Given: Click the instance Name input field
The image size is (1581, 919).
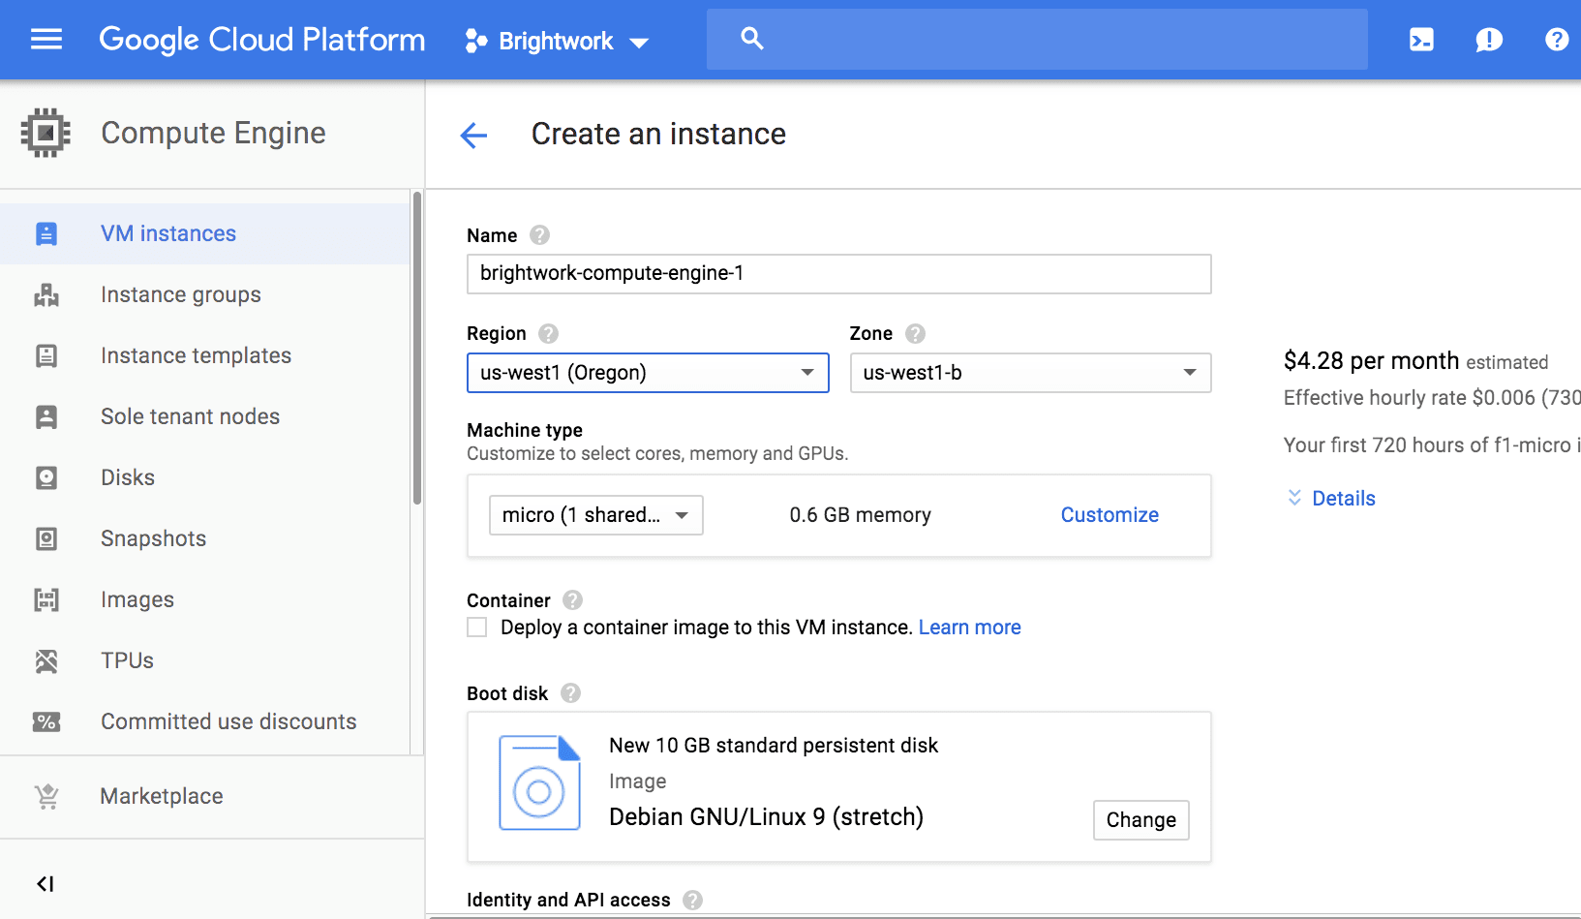Looking at the screenshot, I should (838, 274).
